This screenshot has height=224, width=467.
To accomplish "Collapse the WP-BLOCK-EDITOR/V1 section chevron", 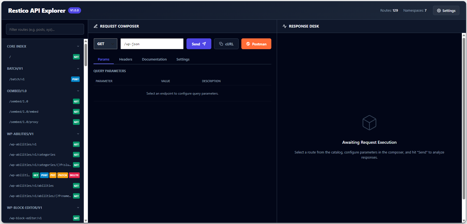I will [78, 208].
